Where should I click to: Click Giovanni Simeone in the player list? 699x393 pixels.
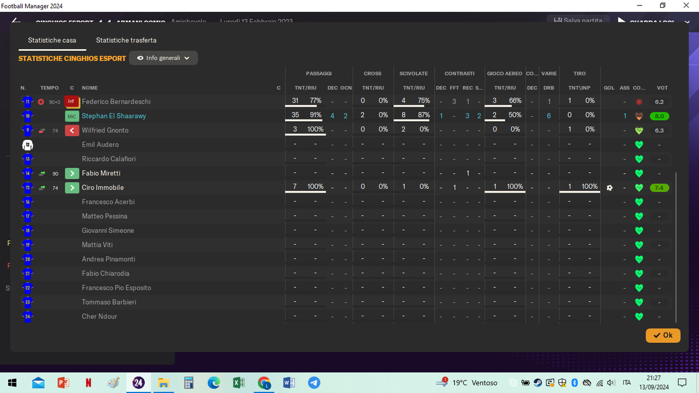click(108, 231)
